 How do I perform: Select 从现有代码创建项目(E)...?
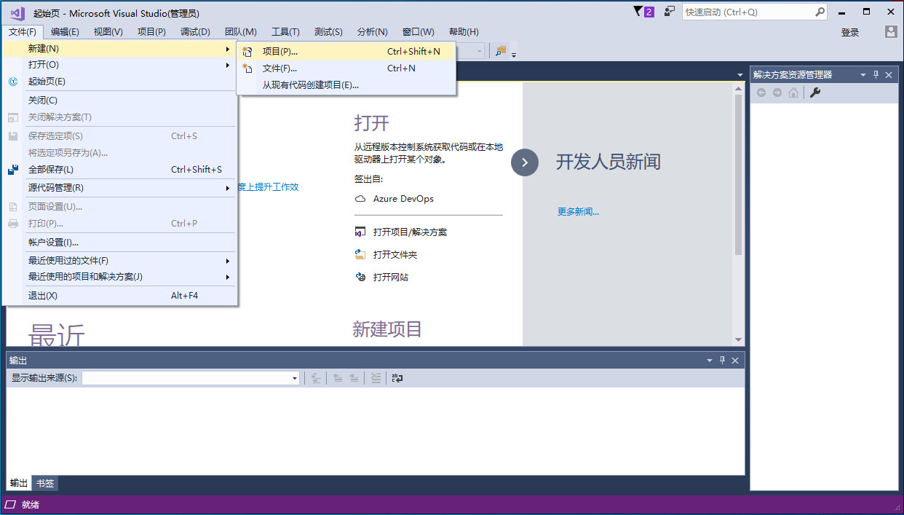tap(346, 85)
